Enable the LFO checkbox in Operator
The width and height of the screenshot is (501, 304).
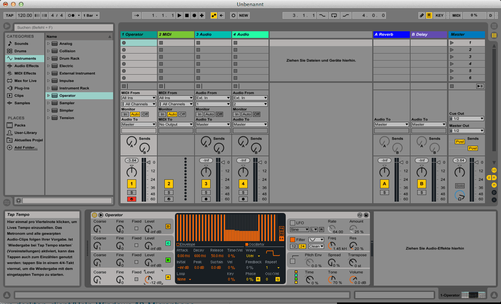point(292,223)
